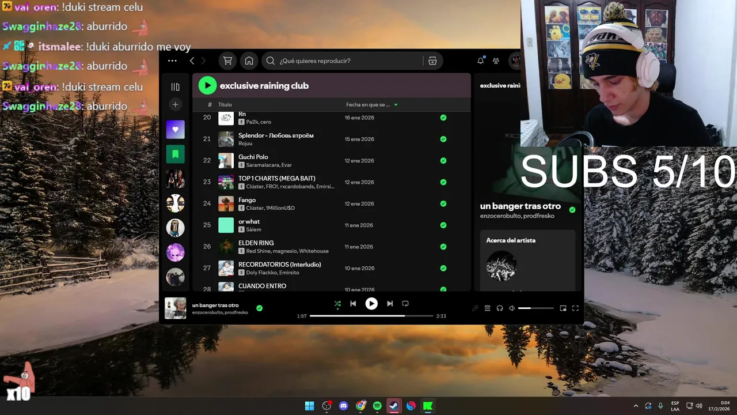The image size is (737, 415).
Task: Click the Fango album thumbnail
Action: pos(226,203)
